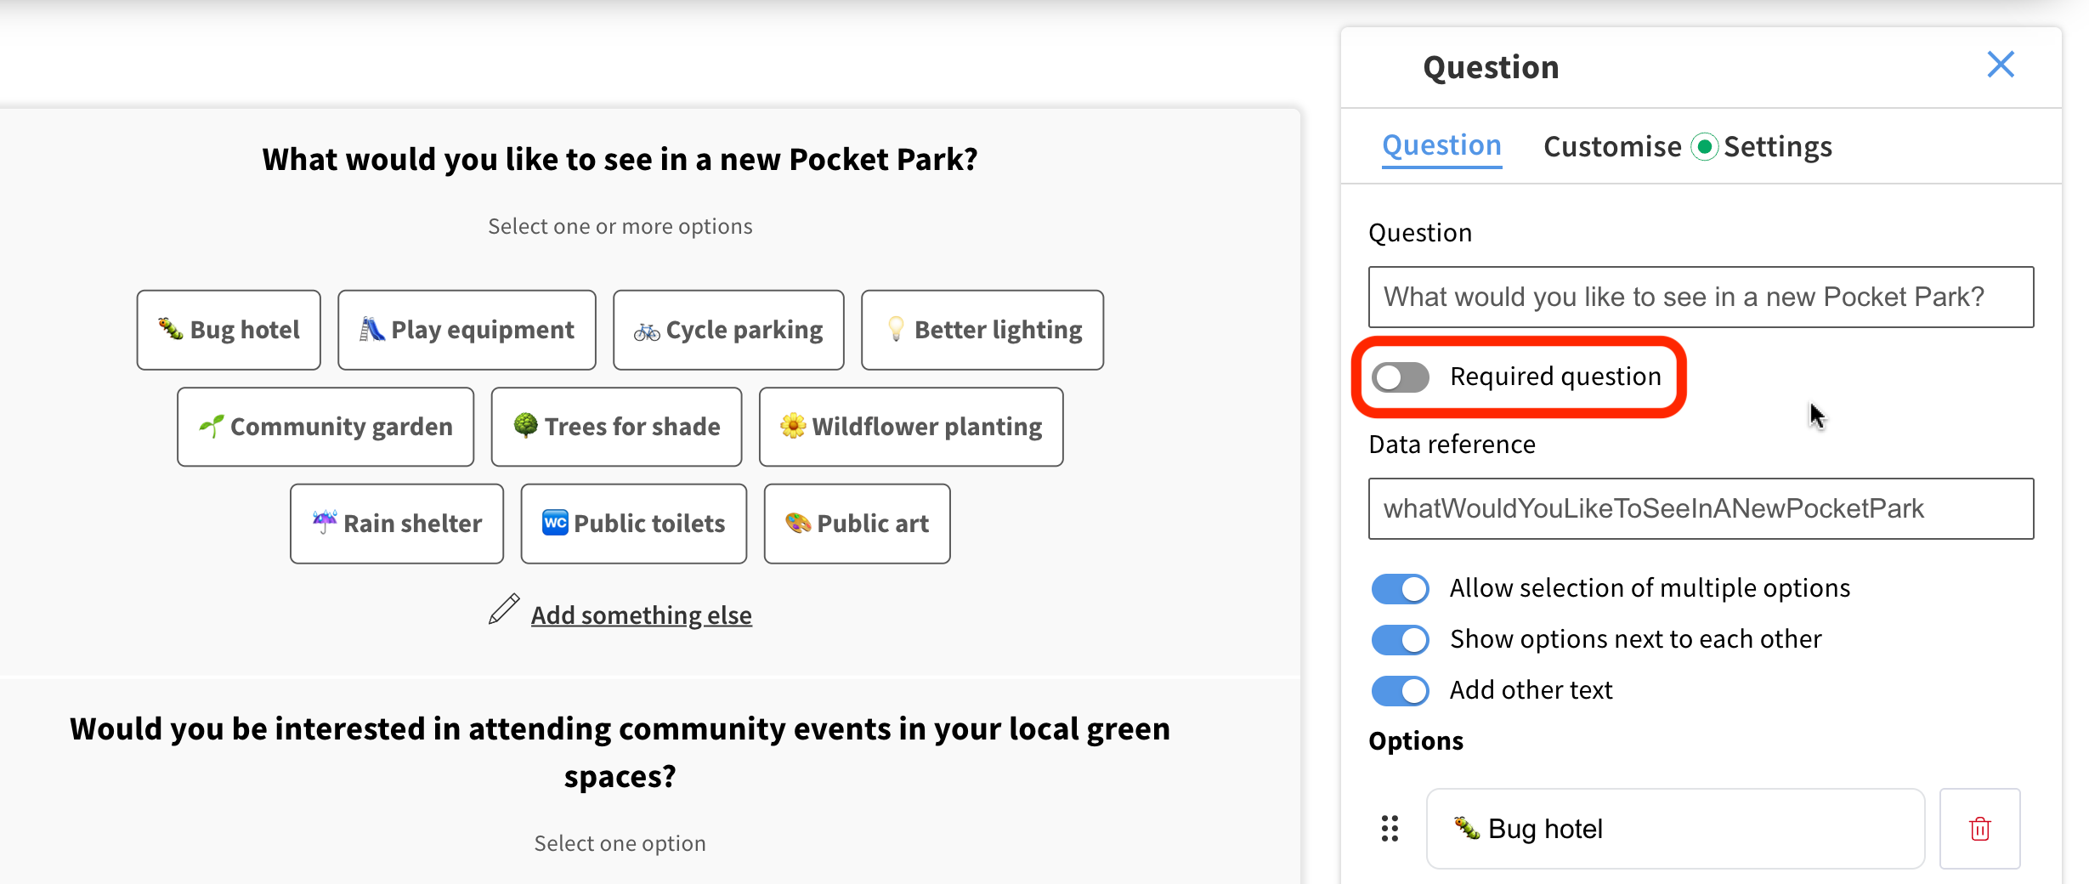The image size is (2089, 884).
Task: Pick the Rain shelter umbrella option
Action: [397, 524]
